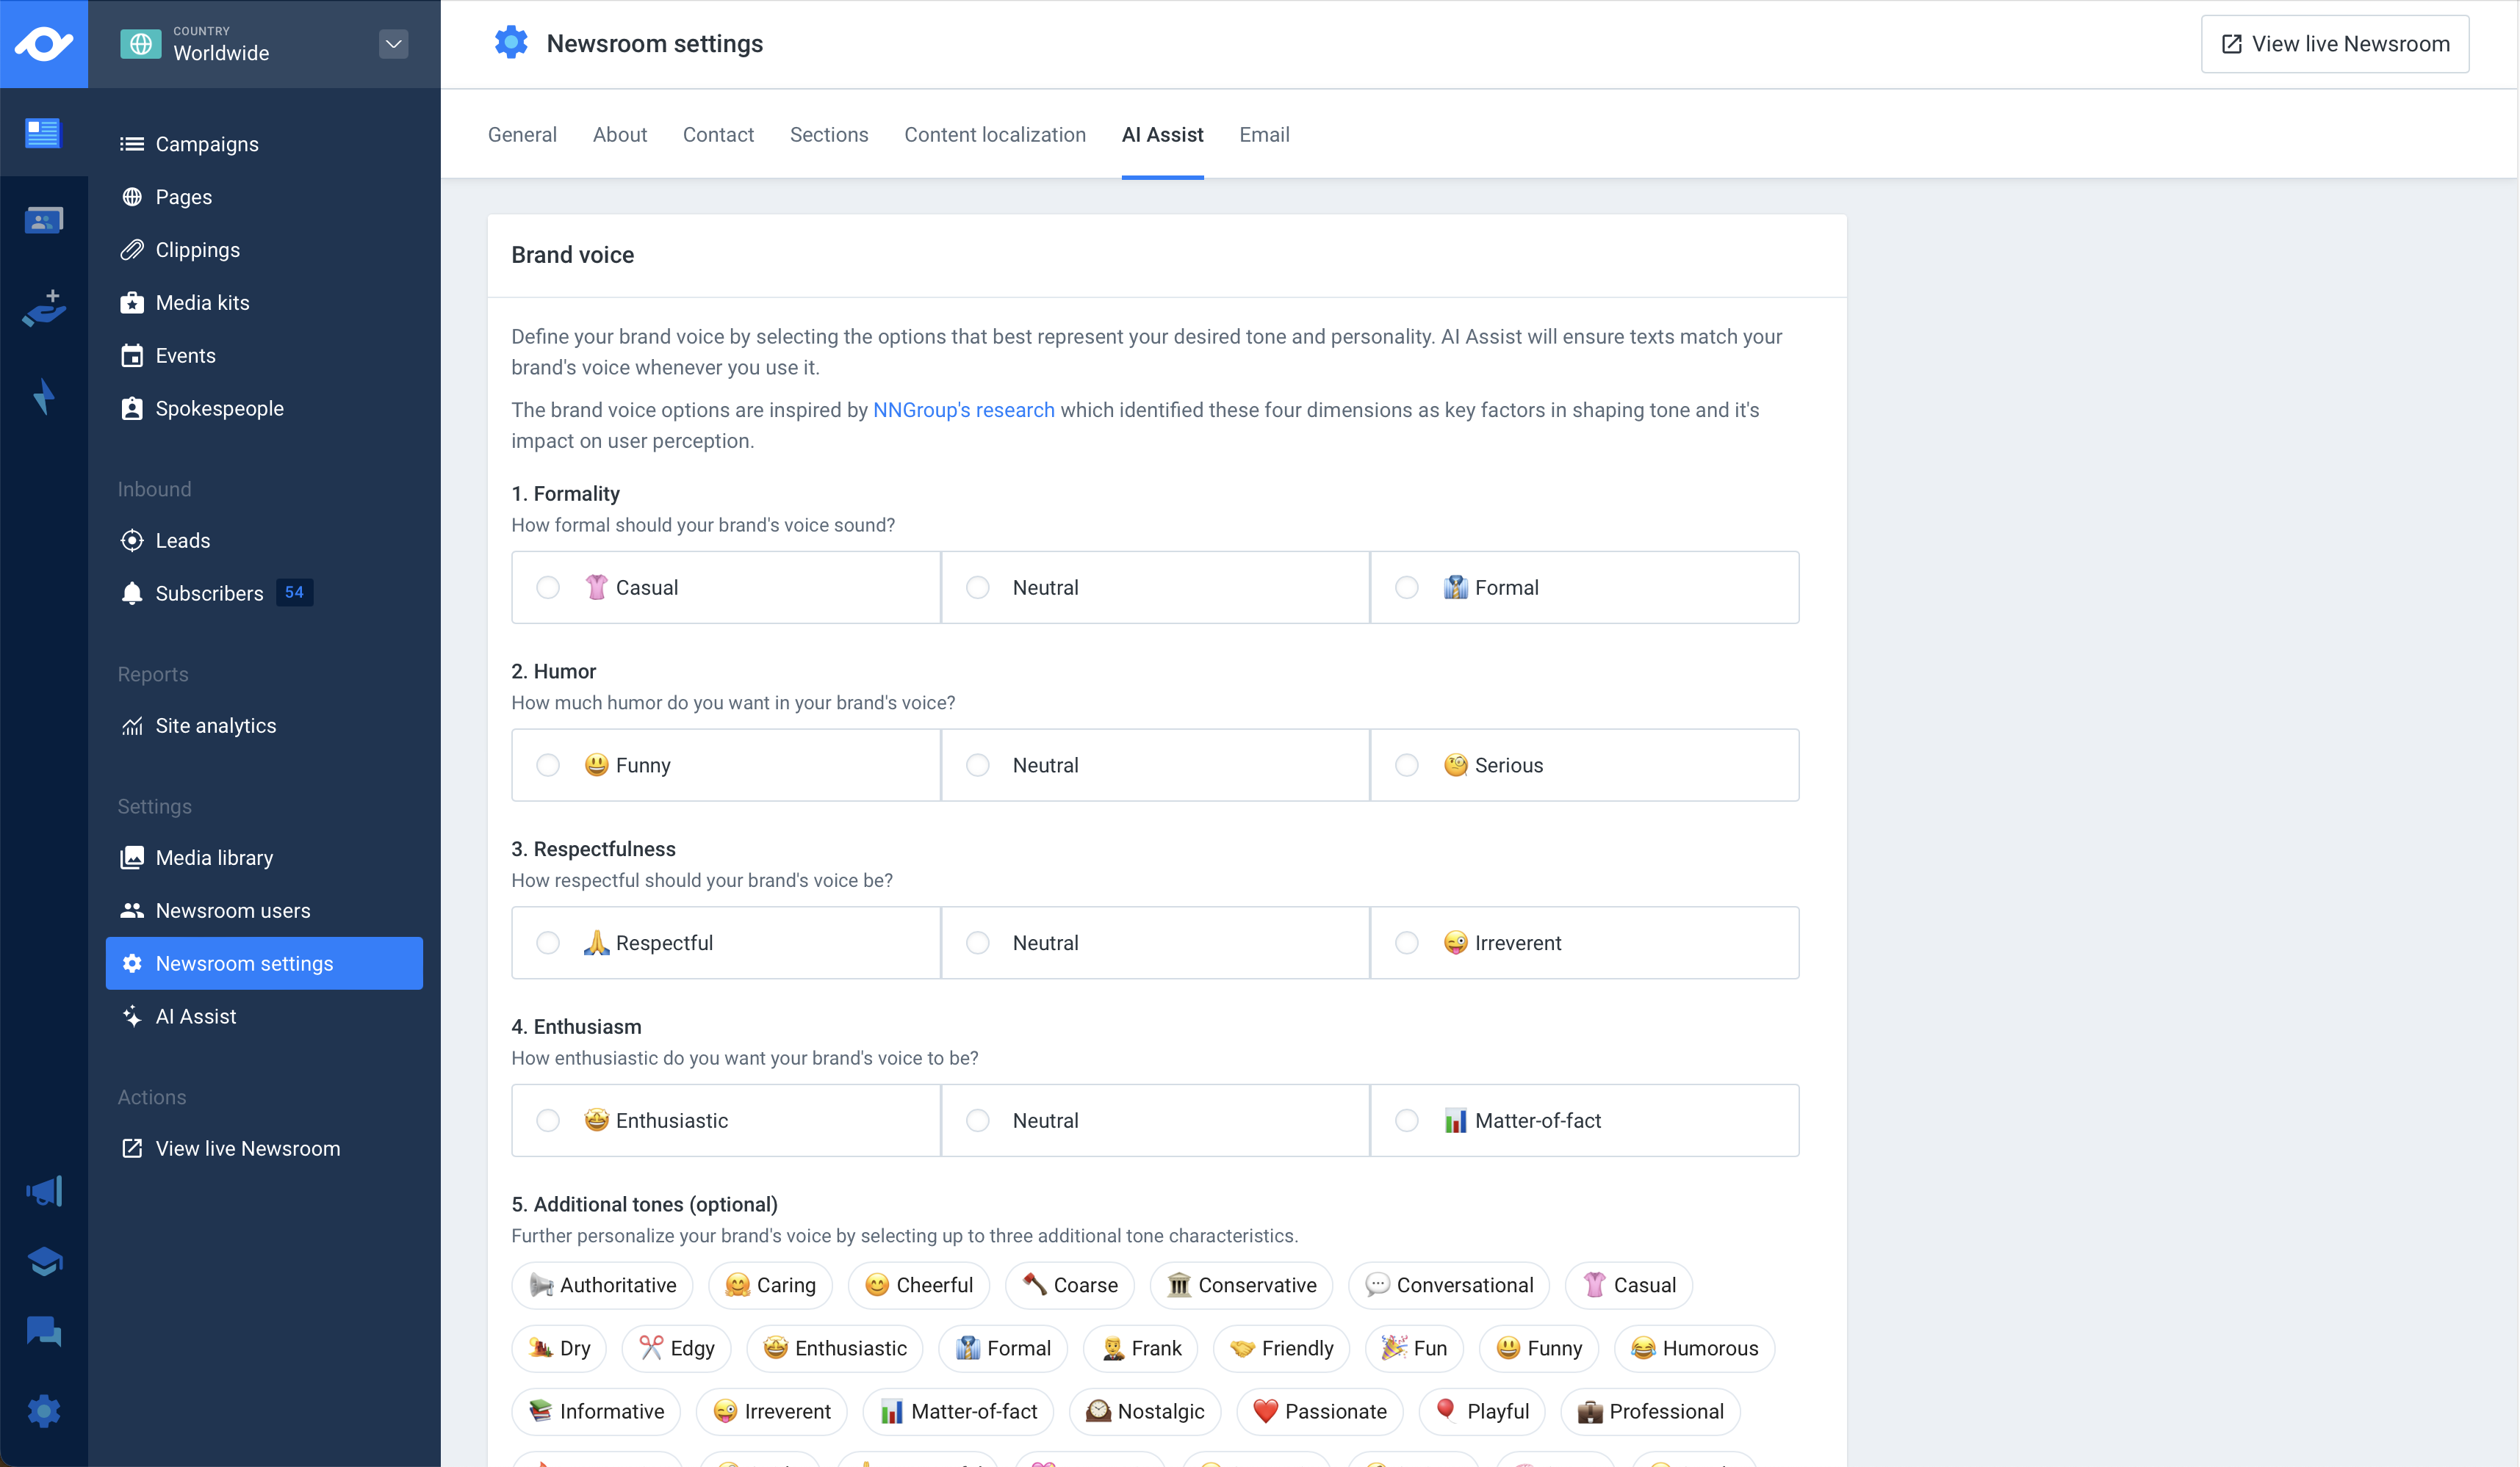2520x1467 pixels.
Task: Open the chat bubbles icon in the rail
Action: (44, 1331)
